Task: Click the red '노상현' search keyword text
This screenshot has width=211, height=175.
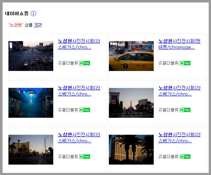Action: pos(16,25)
